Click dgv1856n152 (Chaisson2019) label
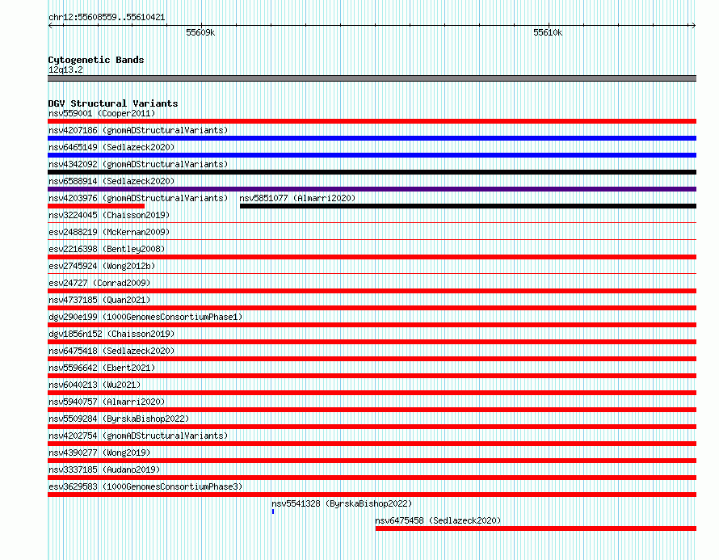 (111, 334)
